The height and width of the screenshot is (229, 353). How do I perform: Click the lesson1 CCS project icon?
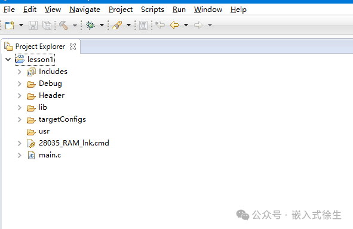click(20, 60)
